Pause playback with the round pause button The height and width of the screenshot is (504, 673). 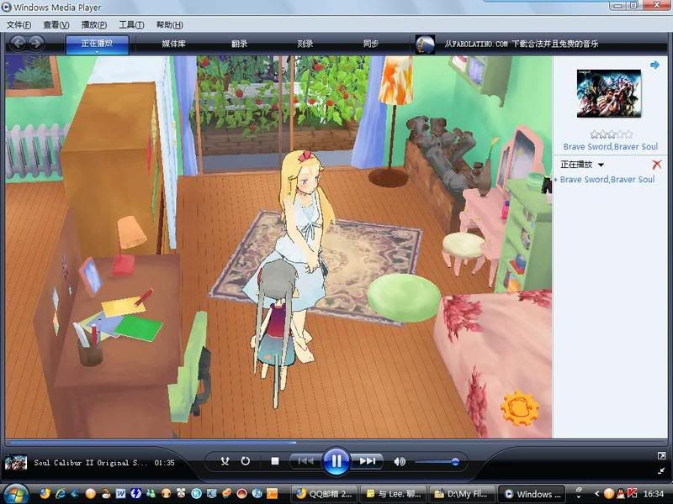point(336,461)
